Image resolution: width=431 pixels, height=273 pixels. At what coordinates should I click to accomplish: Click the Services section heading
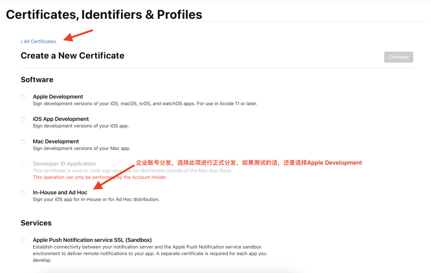point(36,223)
